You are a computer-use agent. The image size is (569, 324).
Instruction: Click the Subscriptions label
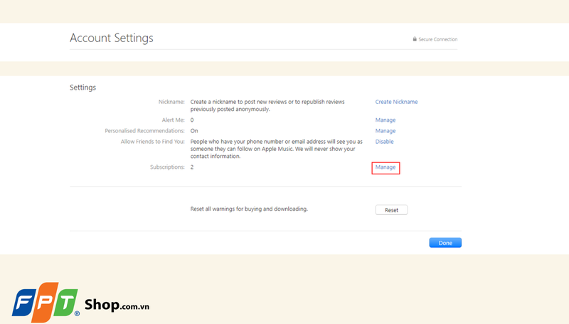pyautogui.click(x=166, y=167)
